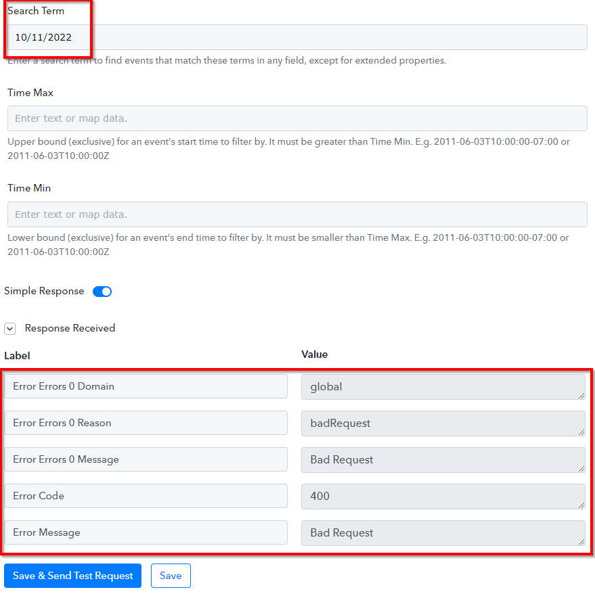
Task: Select the Error Message label field
Action: [146, 532]
